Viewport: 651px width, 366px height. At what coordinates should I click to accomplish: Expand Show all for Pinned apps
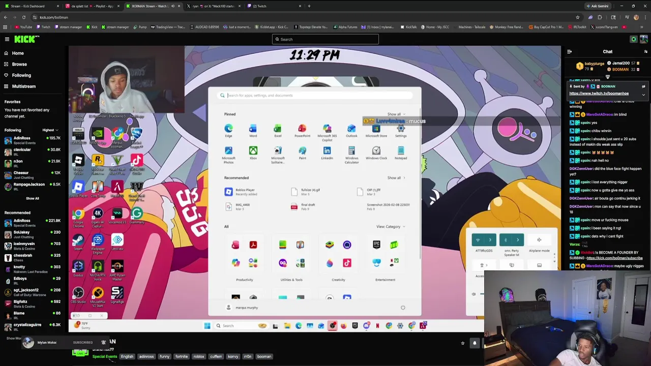pos(396,114)
